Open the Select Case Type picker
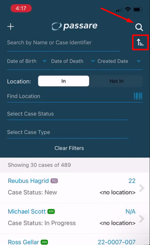Screen dimensions: 150x245 (x=68, y=132)
